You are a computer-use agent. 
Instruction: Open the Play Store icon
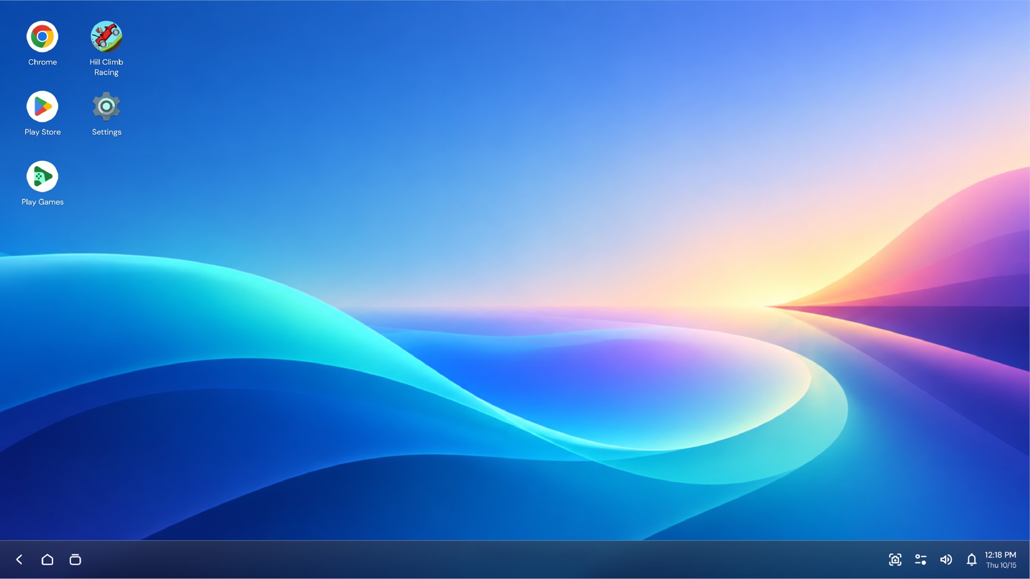click(42, 106)
